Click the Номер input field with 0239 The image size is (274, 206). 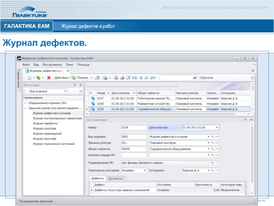pyautogui.click(x=134, y=127)
